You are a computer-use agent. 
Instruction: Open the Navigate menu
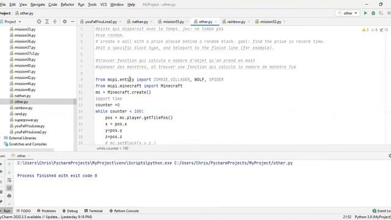(38, 4)
